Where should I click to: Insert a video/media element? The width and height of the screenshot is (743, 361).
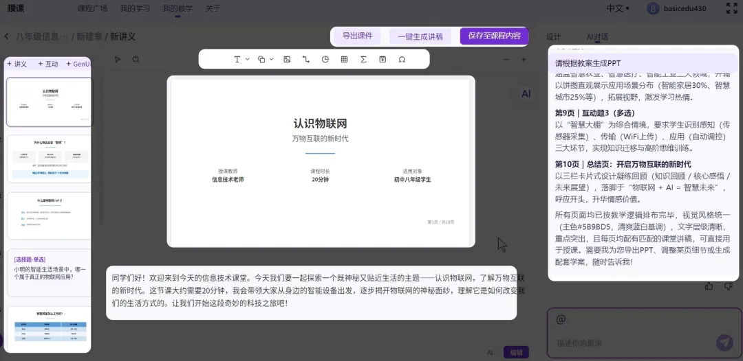tap(383, 59)
